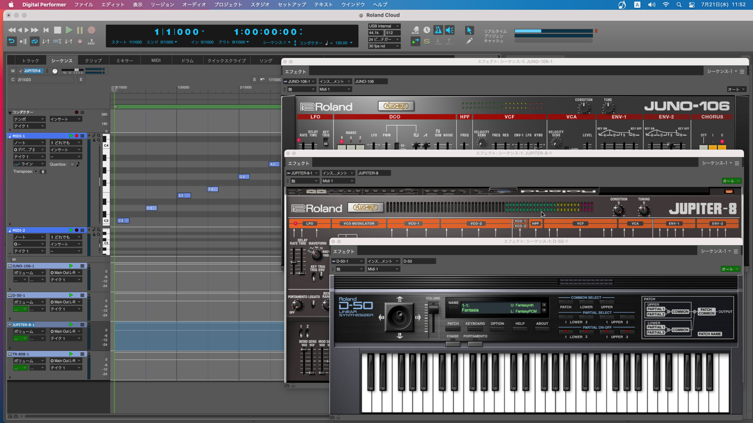Switch to the ミキサー tab
This screenshot has height=423, width=753.
coord(125,61)
